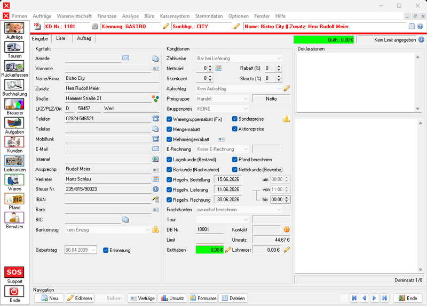Click the Verträge button
The image size is (427, 306).
pos(142,298)
